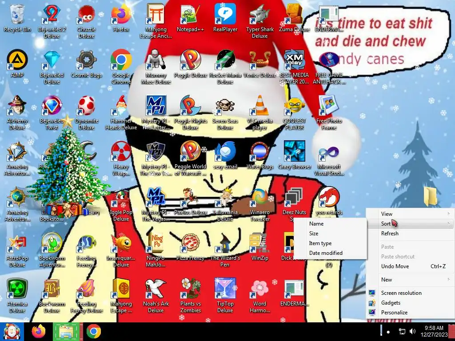Select the AIMP desktop icon
The width and height of the screenshot is (455, 341).
coord(17,64)
